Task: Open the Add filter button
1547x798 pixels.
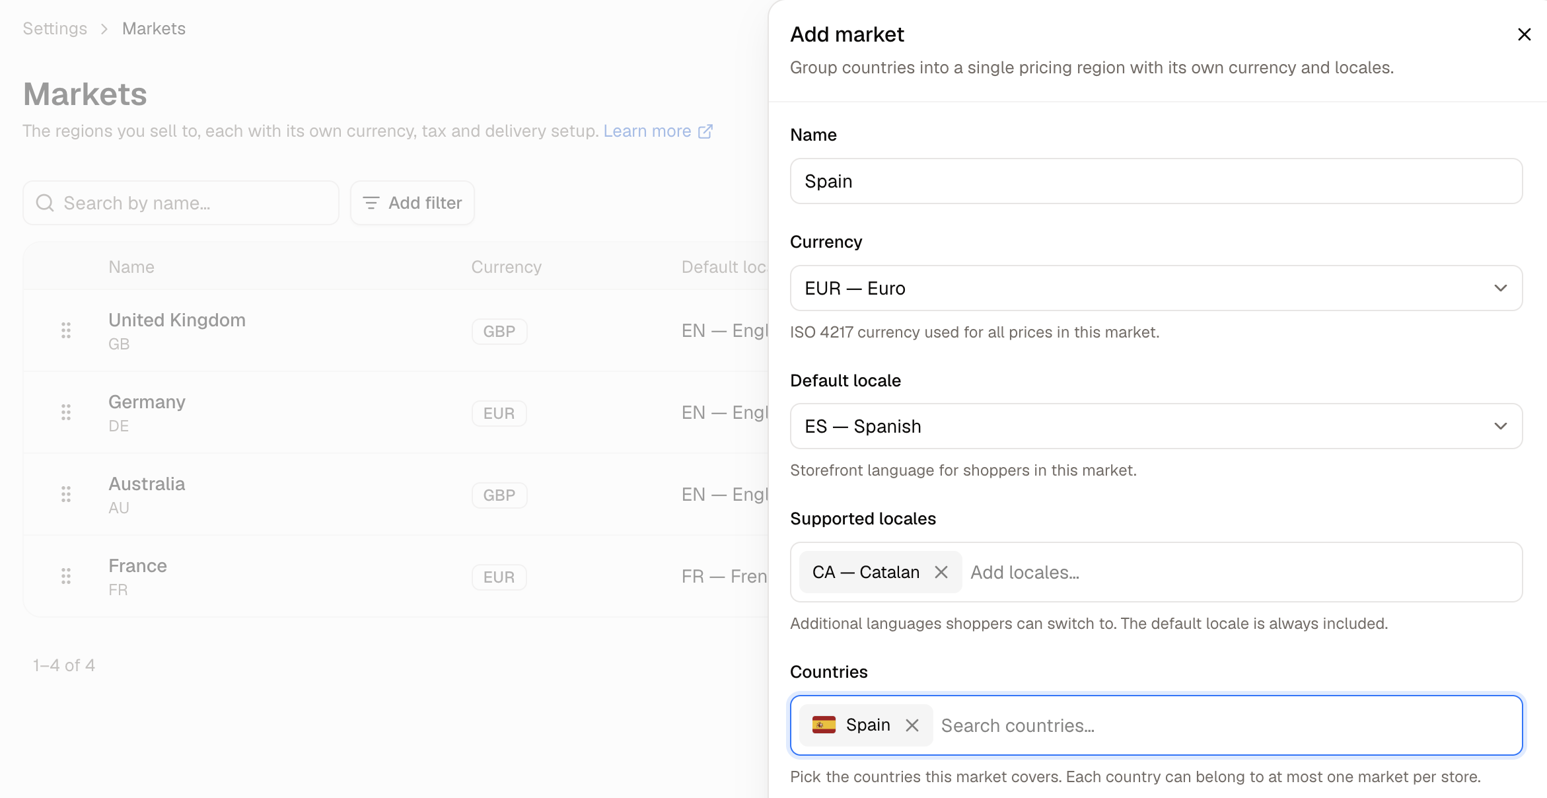Action: click(x=412, y=203)
